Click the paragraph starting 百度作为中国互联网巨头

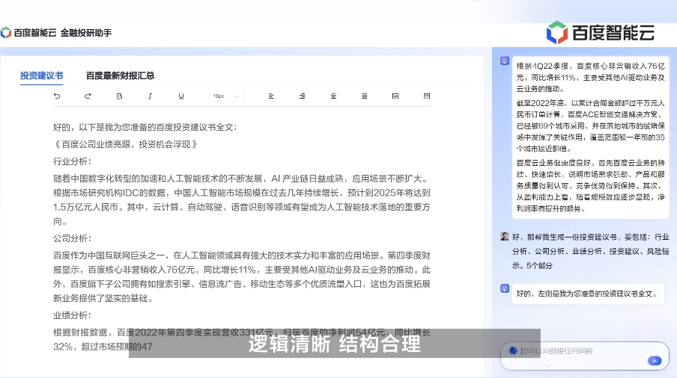point(241,277)
